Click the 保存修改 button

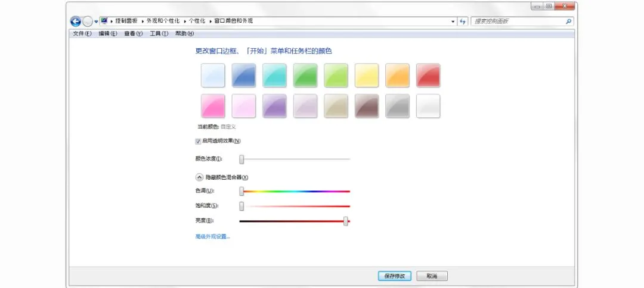(395, 276)
